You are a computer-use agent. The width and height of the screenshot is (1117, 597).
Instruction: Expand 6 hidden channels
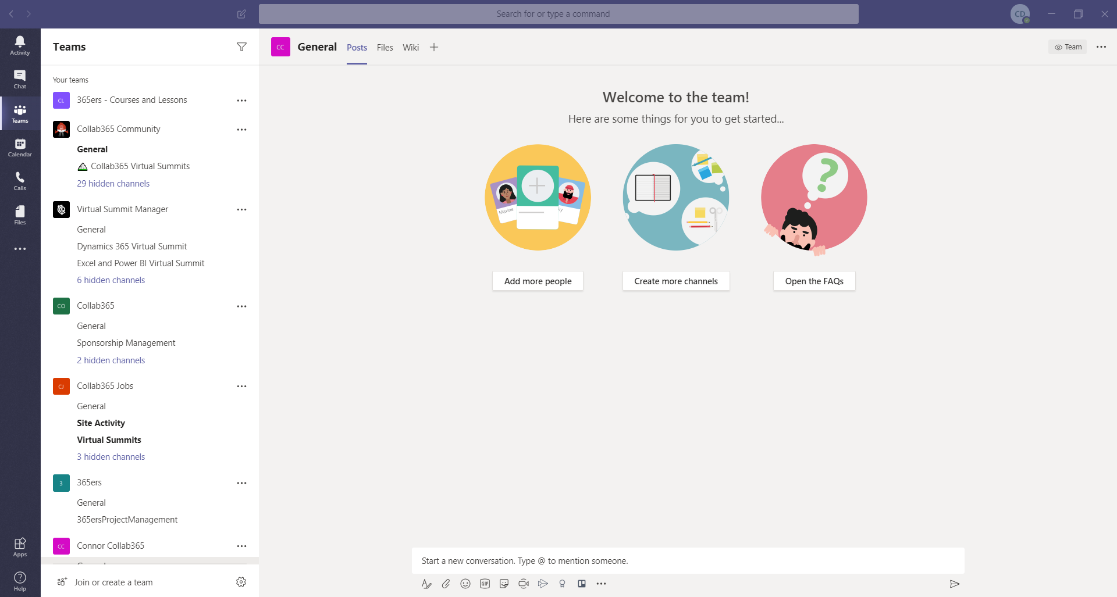tap(111, 280)
